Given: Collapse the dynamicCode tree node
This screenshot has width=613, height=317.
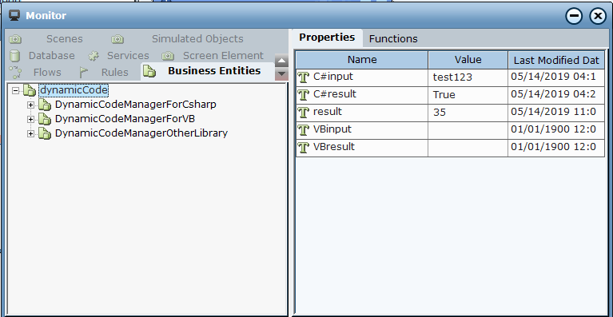Looking at the screenshot, I should point(16,91).
